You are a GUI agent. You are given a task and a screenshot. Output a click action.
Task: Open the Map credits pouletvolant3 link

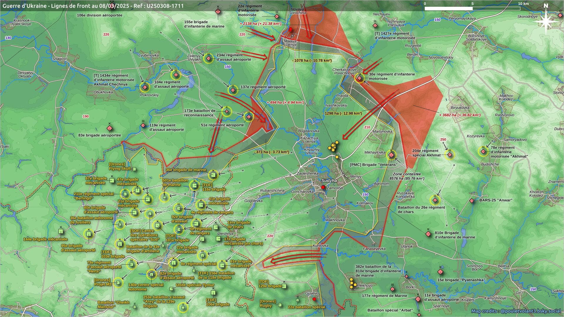[x=516, y=311]
